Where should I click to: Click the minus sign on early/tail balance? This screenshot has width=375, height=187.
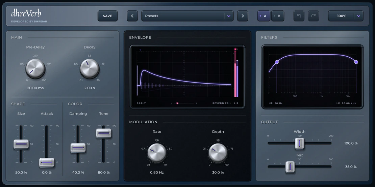[171, 103]
